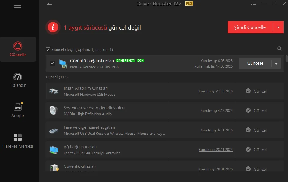
Task: Click the search magnifier icon
Action: [x=279, y=48]
